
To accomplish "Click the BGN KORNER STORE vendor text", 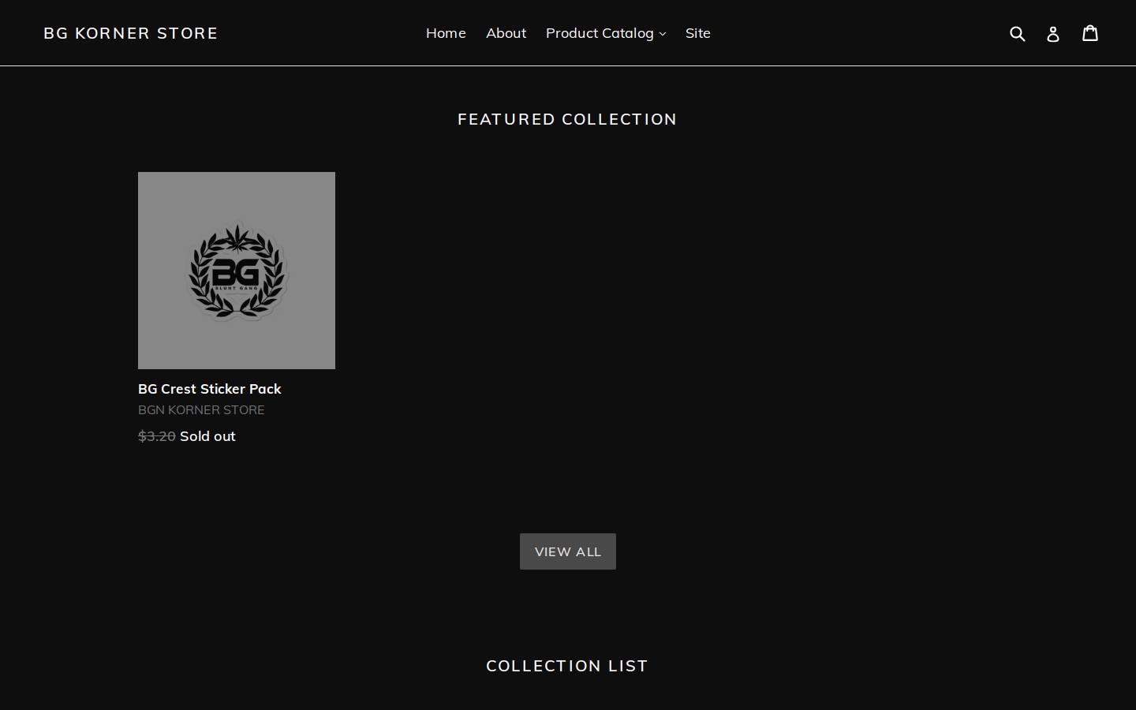I will pos(201,410).
